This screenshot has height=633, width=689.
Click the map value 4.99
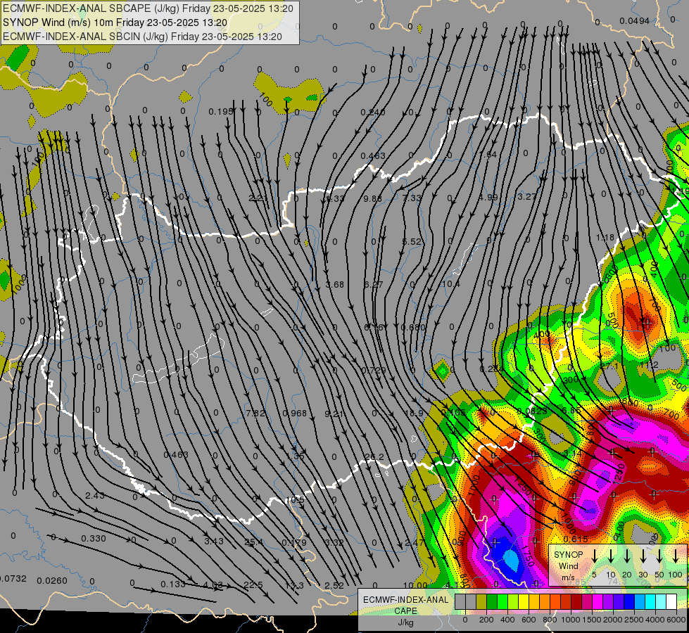[x=488, y=197]
